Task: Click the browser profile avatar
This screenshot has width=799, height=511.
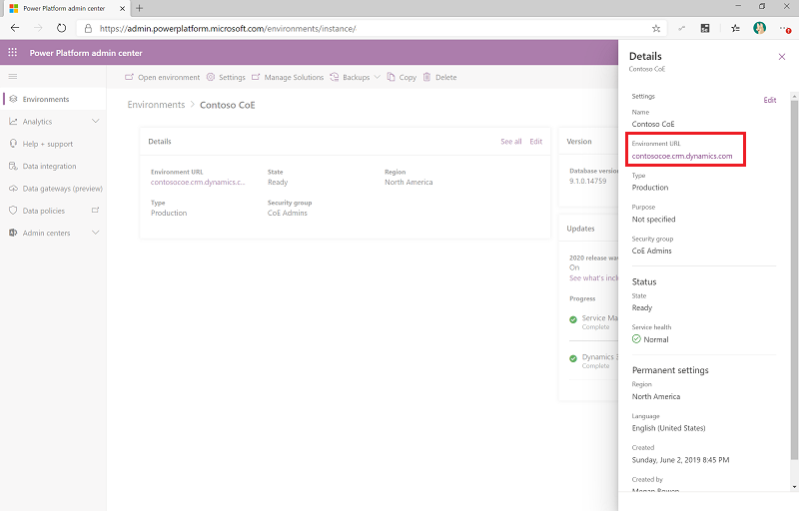Action: point(759,28)
